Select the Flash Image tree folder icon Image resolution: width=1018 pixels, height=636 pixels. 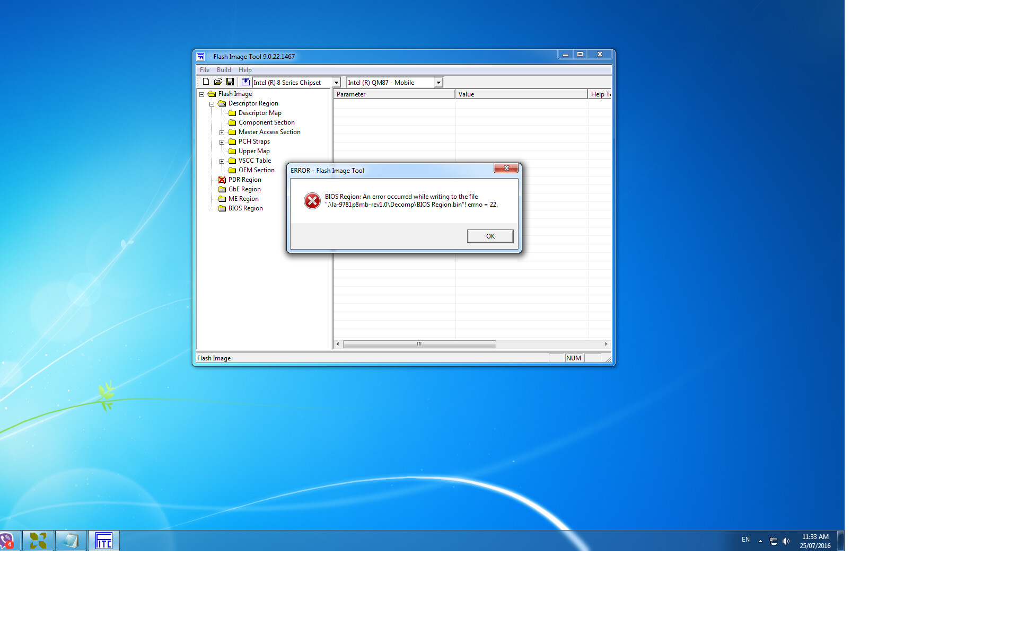pyautogui.click(x=212, y=94)
